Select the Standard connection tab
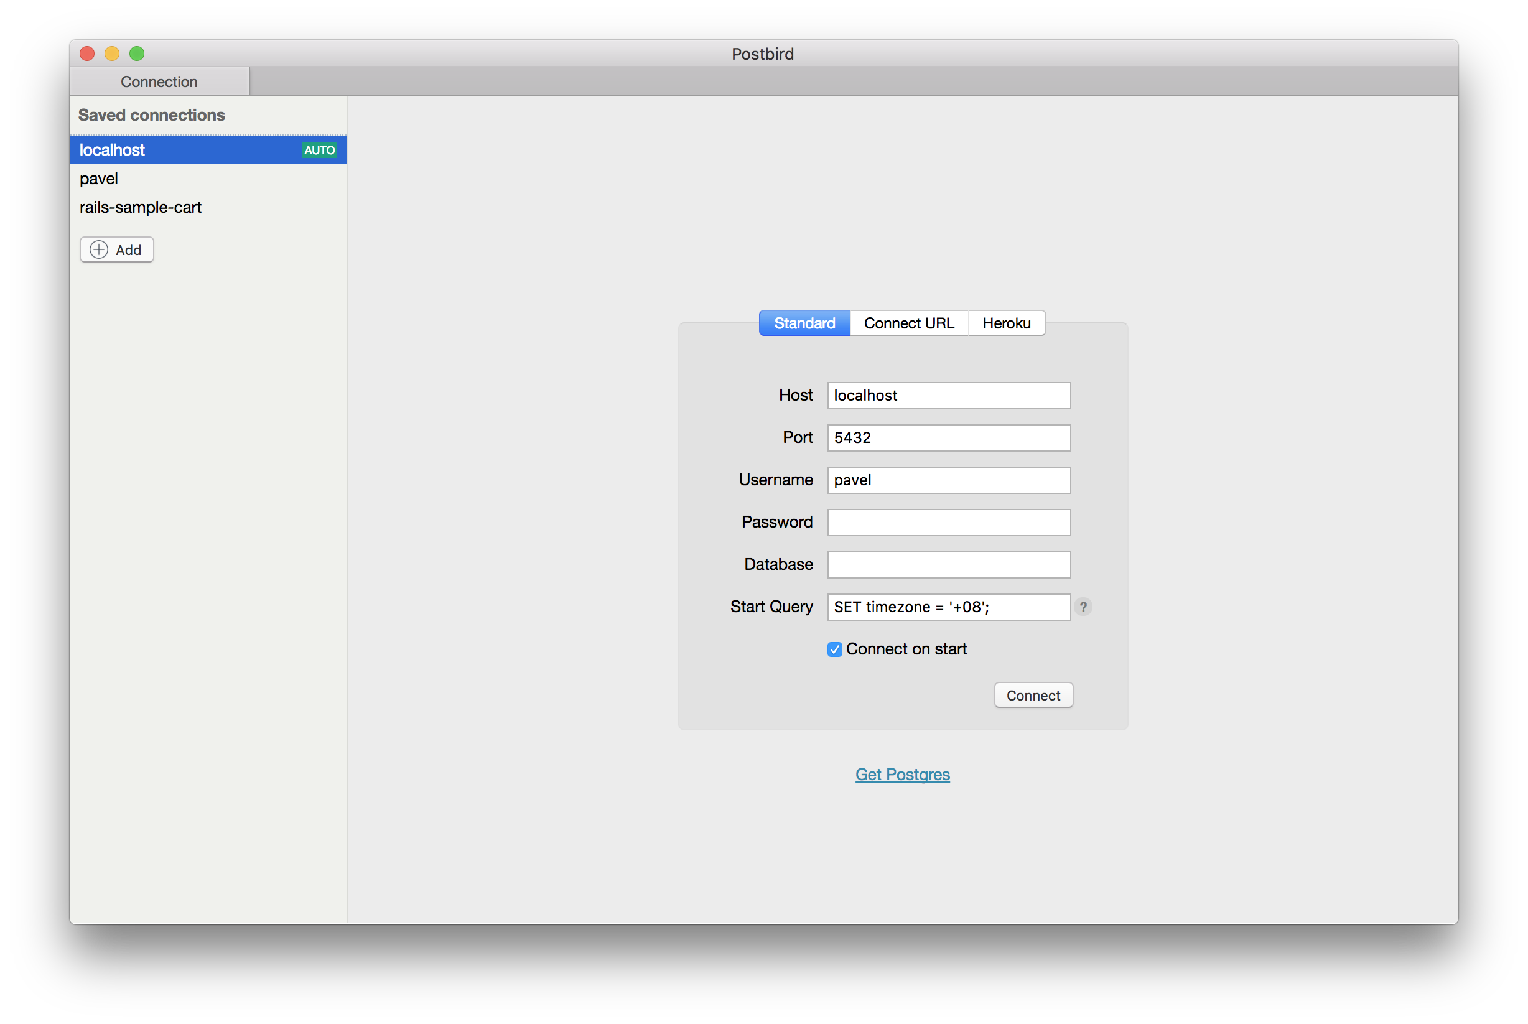Viewport: 1528px width, 1024px height. (x=804, y=323)
